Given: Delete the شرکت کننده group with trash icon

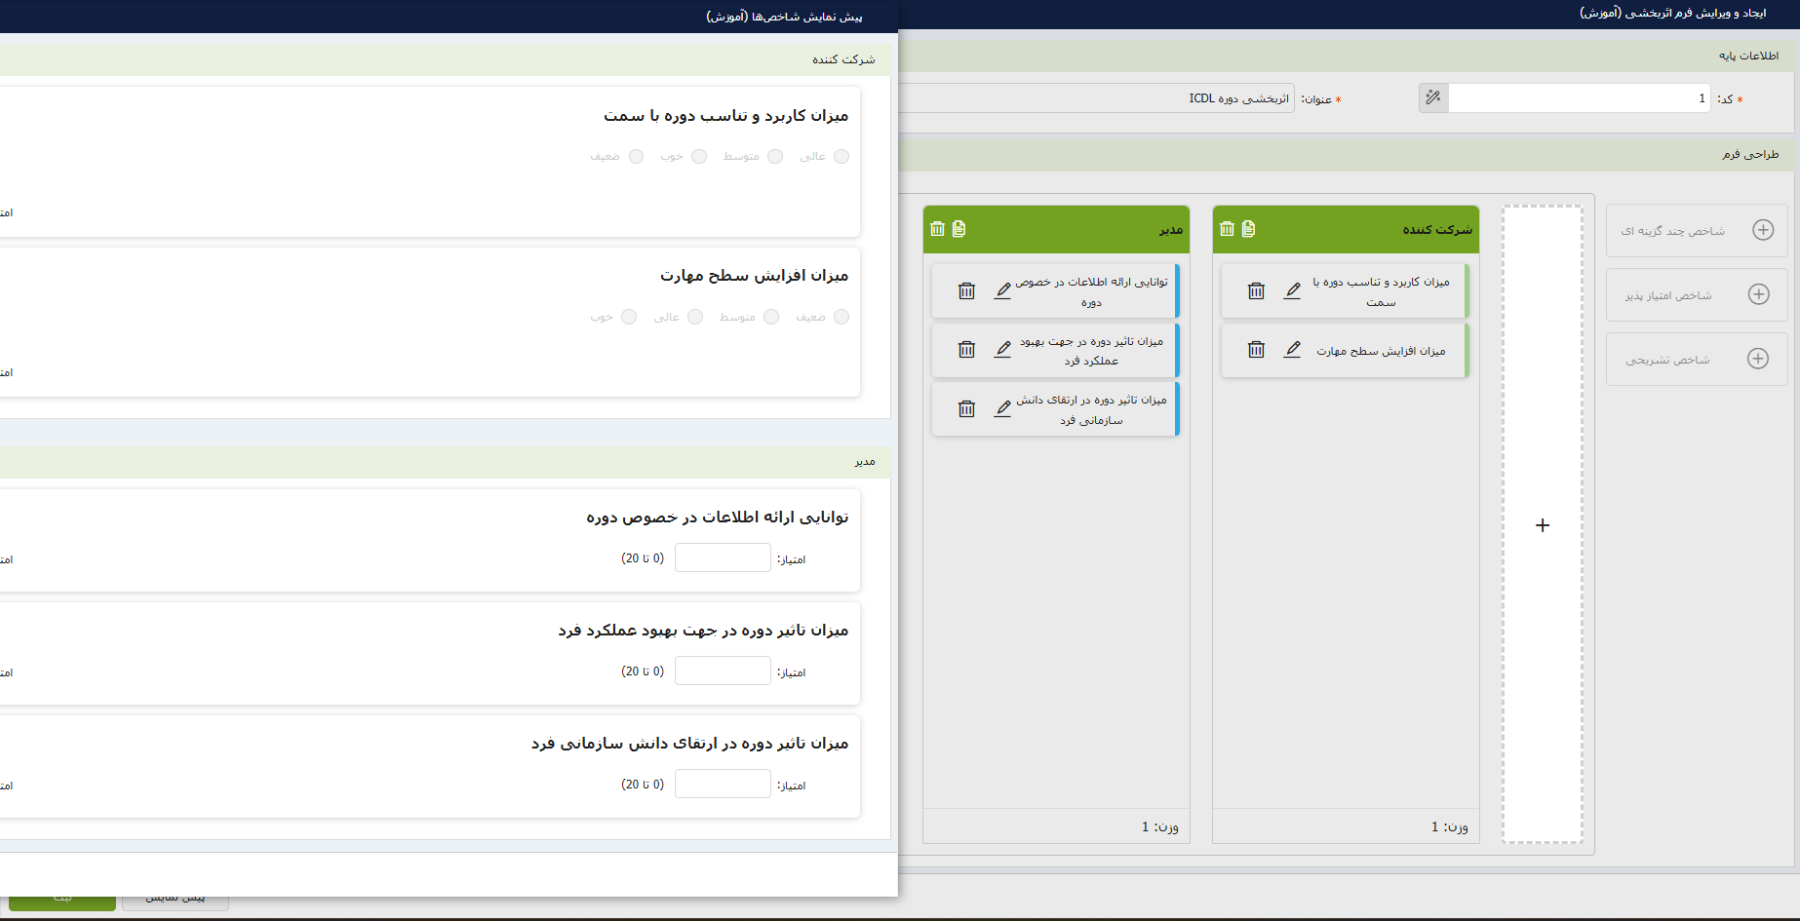Looking at the screenshot, I should (x=1227, y=229).
